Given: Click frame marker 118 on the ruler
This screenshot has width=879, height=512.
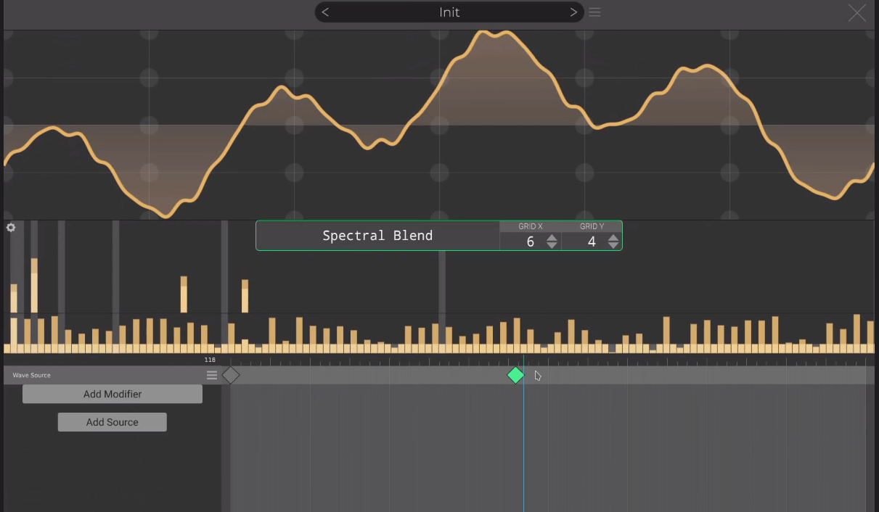Looking at the screenshot, I should [x=210, y=359].
